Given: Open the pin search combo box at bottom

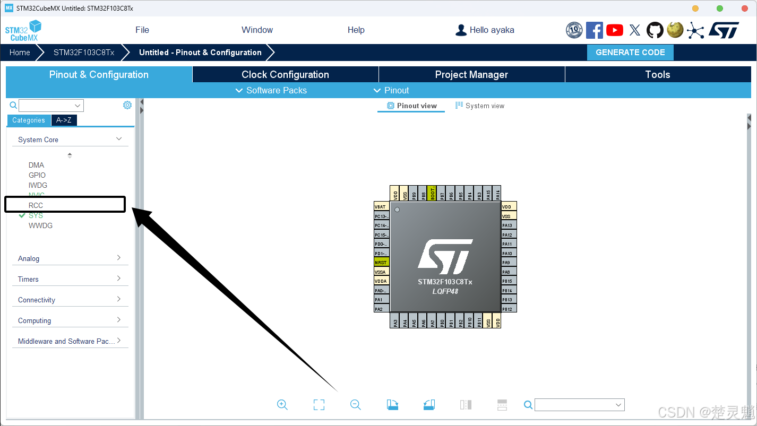Looking at the screenshot, I should click(580, 405).
